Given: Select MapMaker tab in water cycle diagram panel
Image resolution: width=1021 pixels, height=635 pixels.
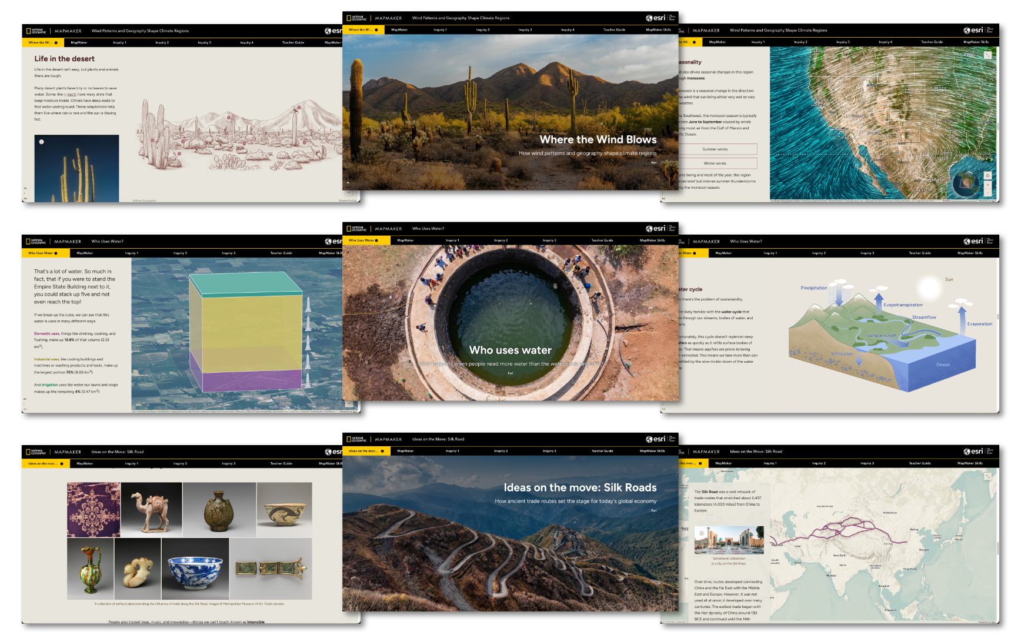Looking at the screenshot, I should tap(723, 253).
